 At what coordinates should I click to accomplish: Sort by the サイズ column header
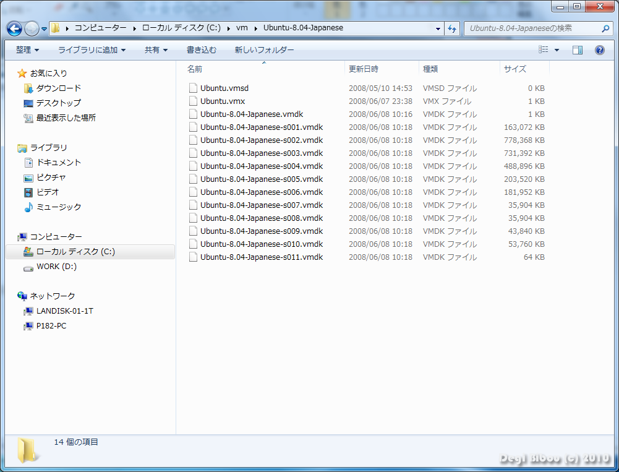[x=524, y=69]
